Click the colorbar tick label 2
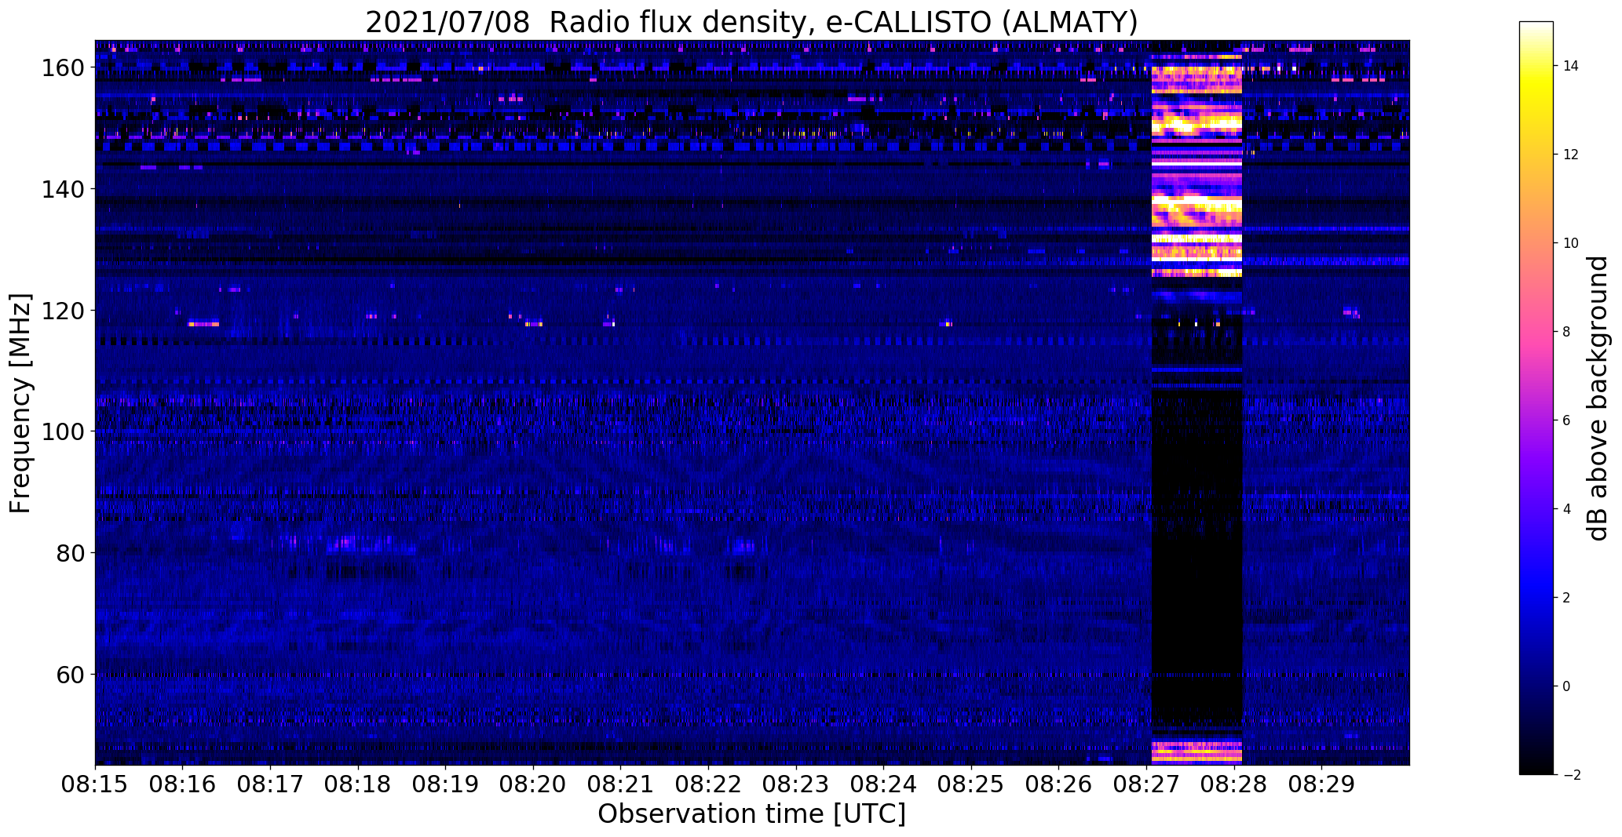The image size is (1622, 837). coord(1567,598)
